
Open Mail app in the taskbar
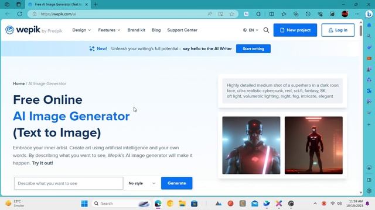tap(255, 204)
